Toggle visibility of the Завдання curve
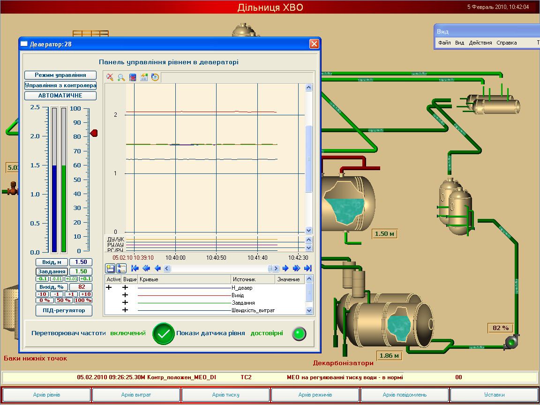 [125, 302]
